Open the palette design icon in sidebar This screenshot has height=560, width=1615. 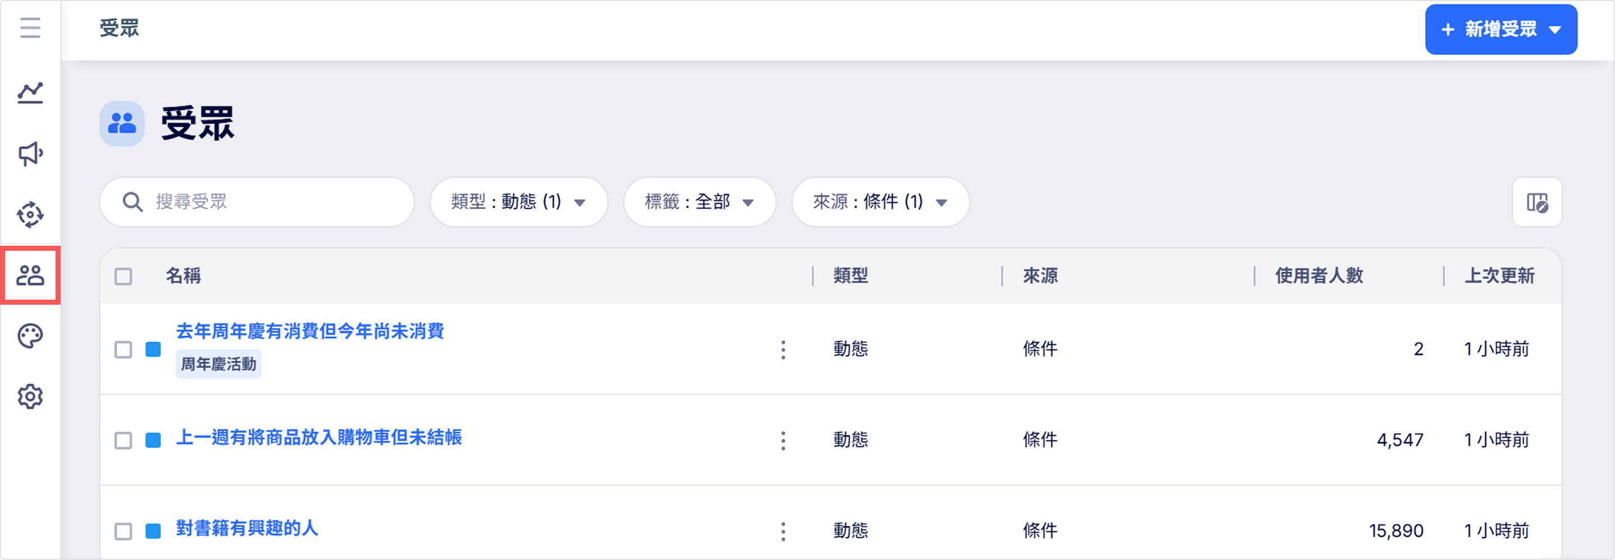tap(30, 336)
